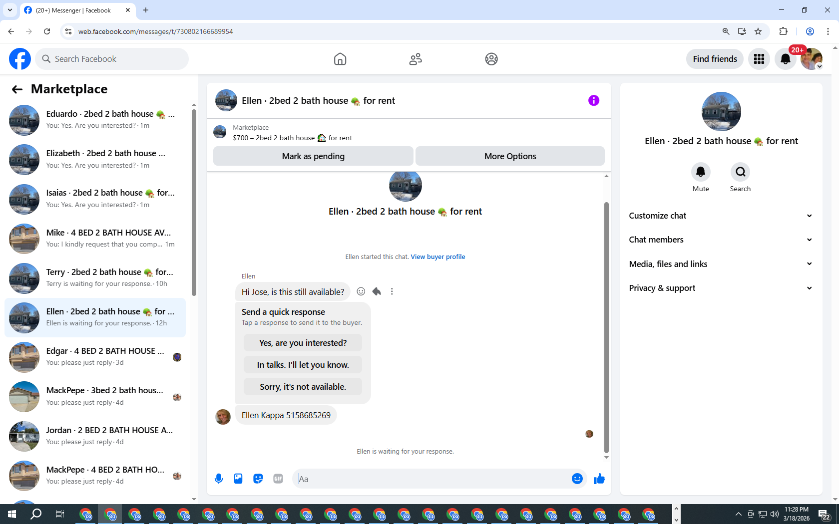
Task: Open the system clock and date
Action: 797,514
